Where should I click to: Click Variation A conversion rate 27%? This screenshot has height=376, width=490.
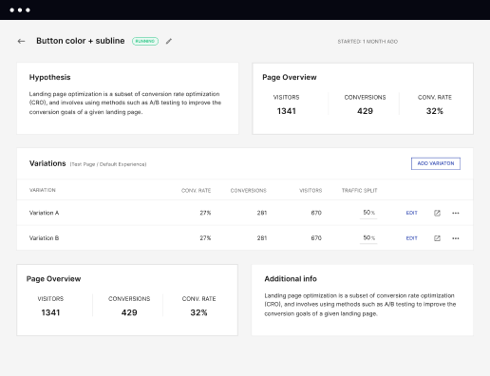(205, 213)
